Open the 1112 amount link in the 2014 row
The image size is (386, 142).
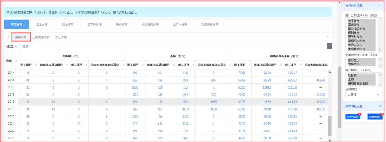tap(185, 73)
